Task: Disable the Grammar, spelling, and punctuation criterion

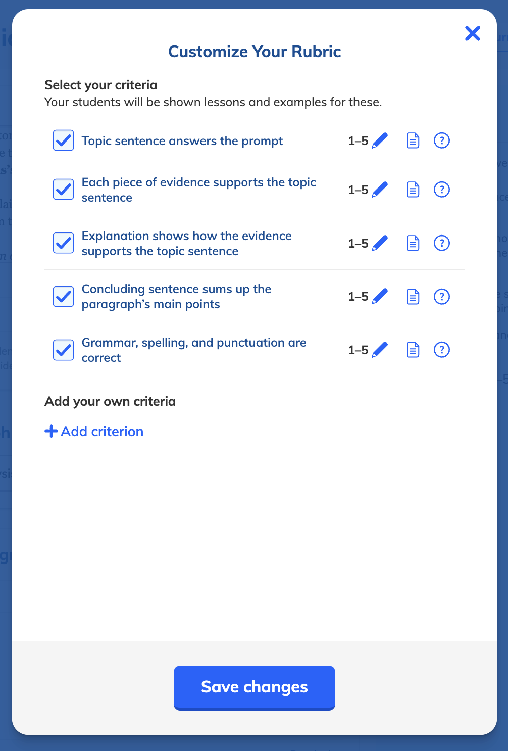Action: [63, 349]
